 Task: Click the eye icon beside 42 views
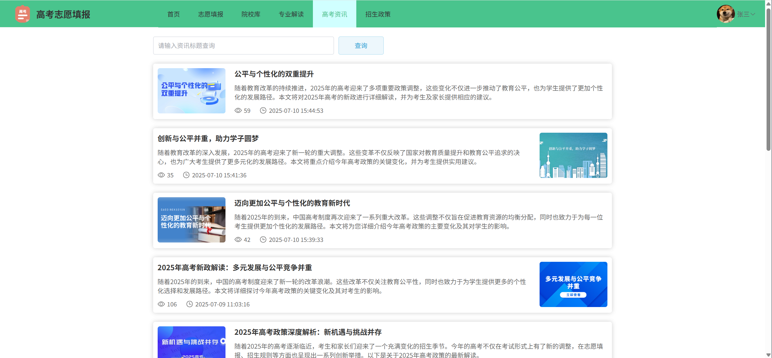click(238, 239)
